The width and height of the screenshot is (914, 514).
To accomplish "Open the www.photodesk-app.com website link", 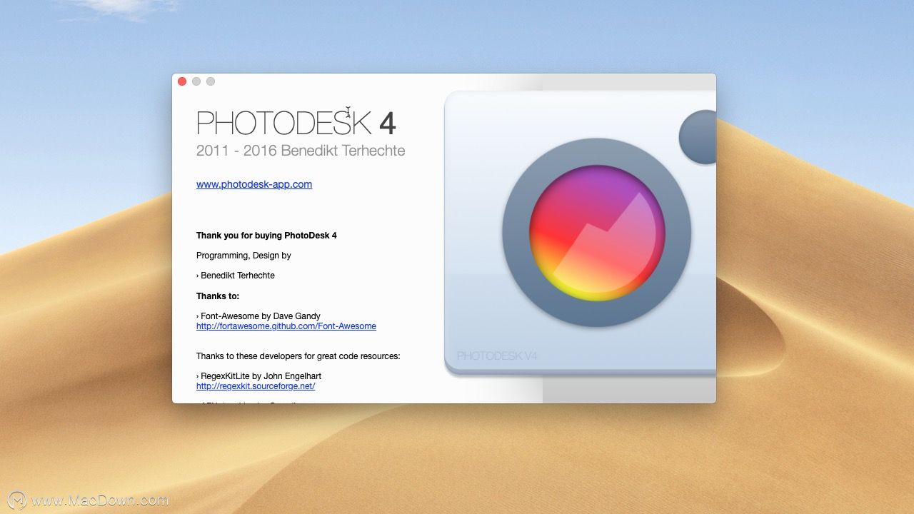I will [254, 184].
